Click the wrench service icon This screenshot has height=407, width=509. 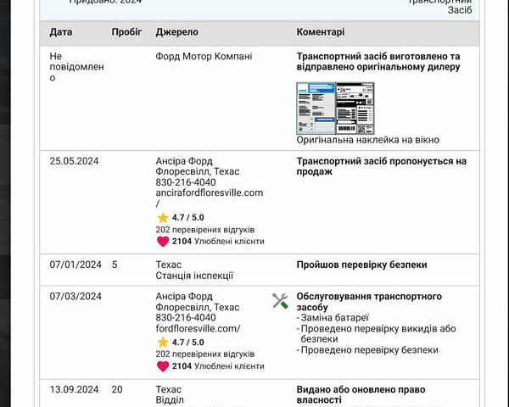pyautogui.click(x=280, y=301)
